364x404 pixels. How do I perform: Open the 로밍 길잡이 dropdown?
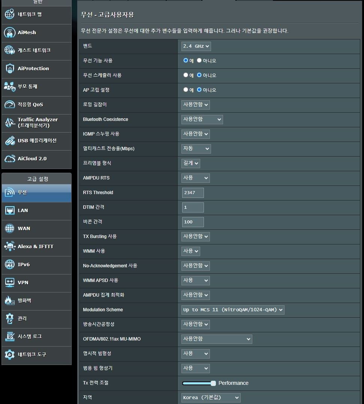pos(196,105)
